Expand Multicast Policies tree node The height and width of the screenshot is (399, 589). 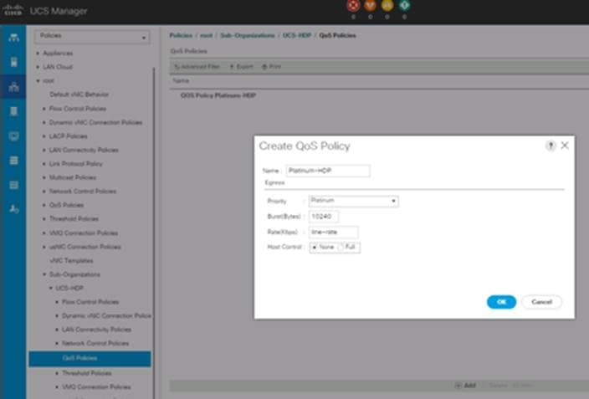pyautogui.click(x=44, y=177)
